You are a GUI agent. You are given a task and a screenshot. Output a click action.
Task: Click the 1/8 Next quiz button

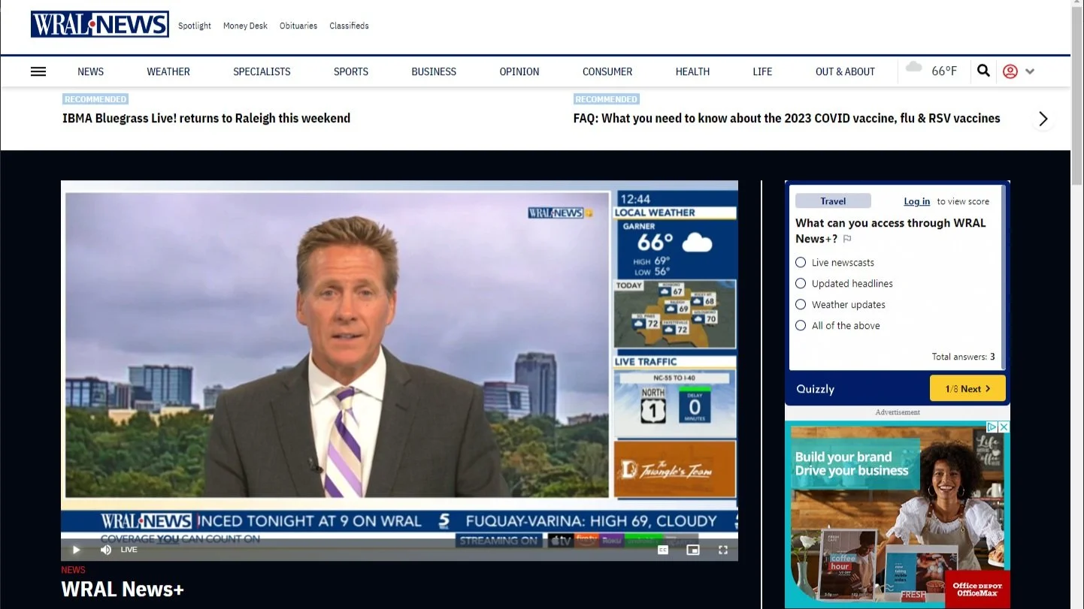coord(967,389)
